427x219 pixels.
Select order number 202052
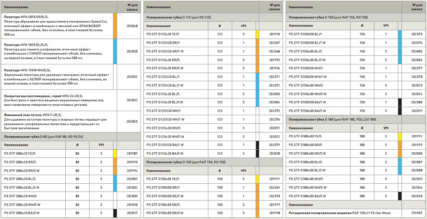[132, 100]
